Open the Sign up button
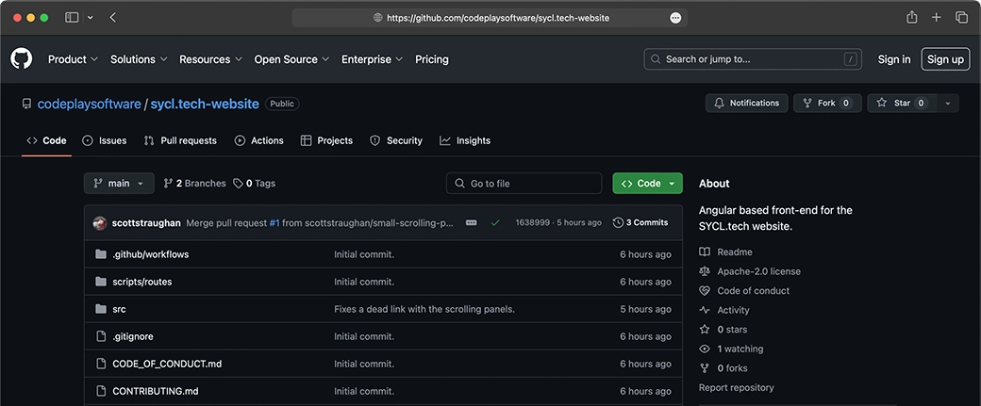The width and height of the screenshot is (981, 406). pos(945,59)
